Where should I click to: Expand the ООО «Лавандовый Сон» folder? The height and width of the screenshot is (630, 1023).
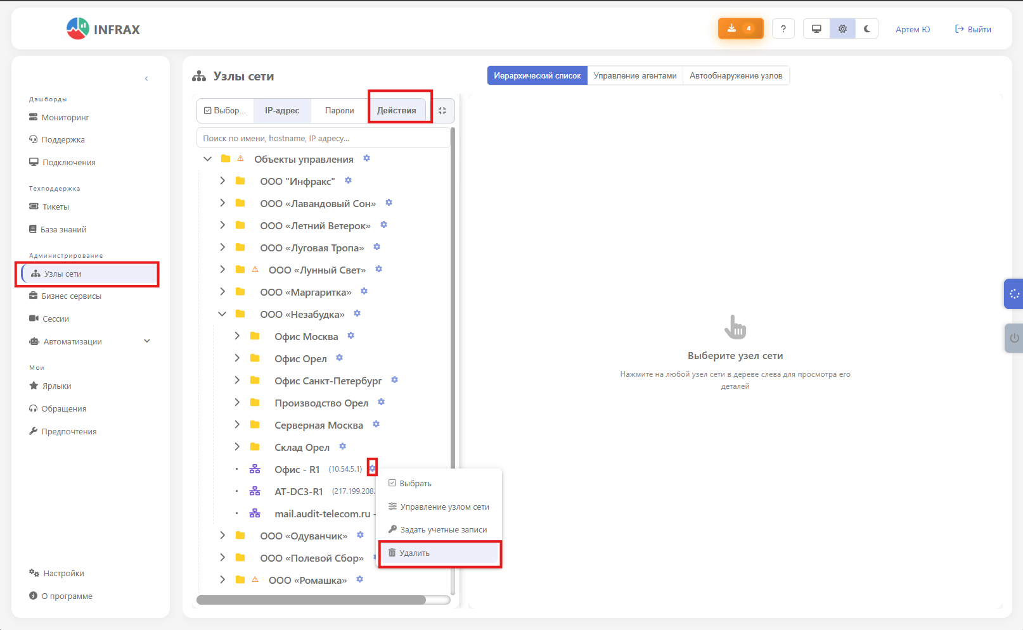tap(222, 203)
